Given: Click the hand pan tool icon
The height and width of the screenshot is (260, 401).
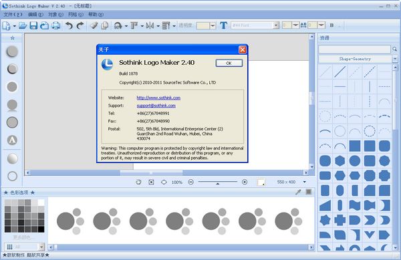Looking at the screenshot, I should coord(138,182).
